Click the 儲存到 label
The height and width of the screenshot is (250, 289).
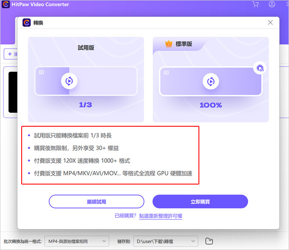point(124,241)
